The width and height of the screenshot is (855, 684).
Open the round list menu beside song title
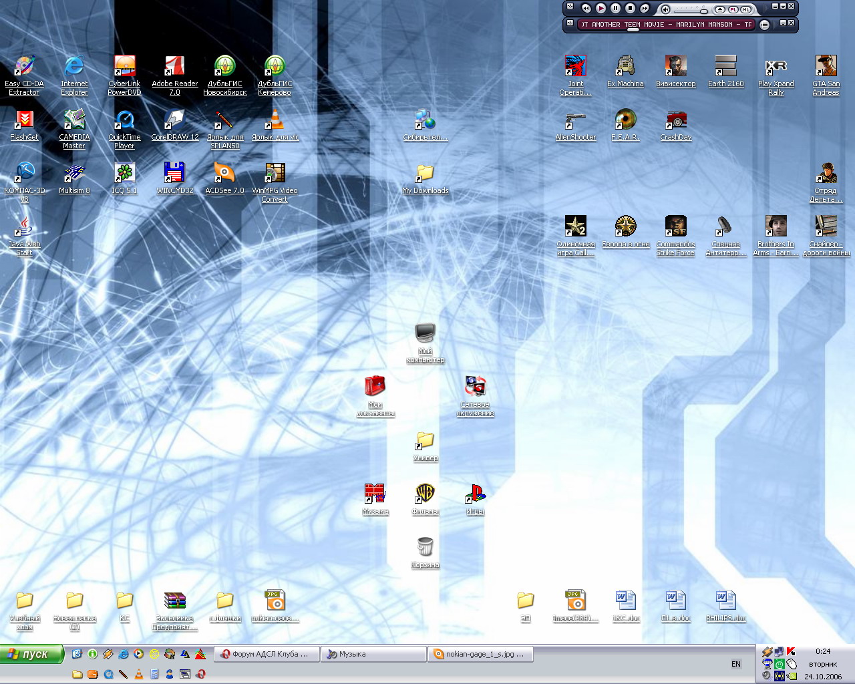point(765,25)
